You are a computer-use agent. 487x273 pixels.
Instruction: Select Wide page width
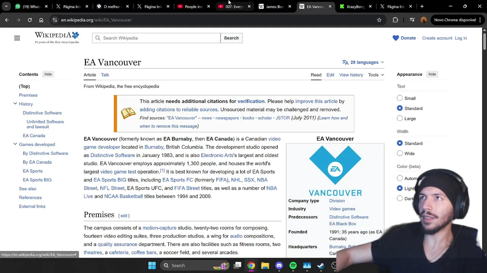pos(400,154)
